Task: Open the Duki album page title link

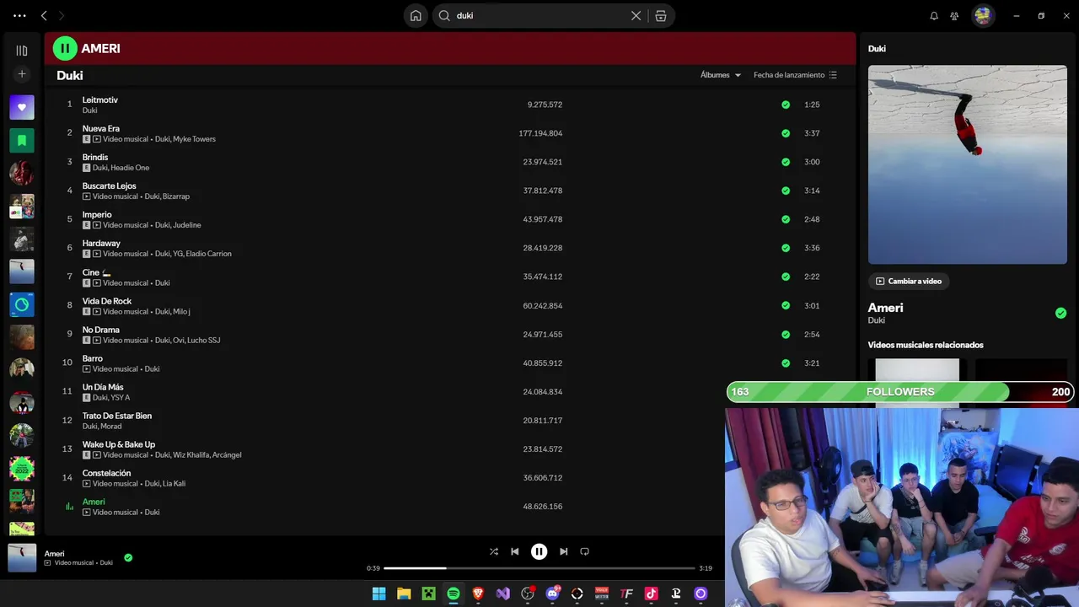Action: [70, 75]
